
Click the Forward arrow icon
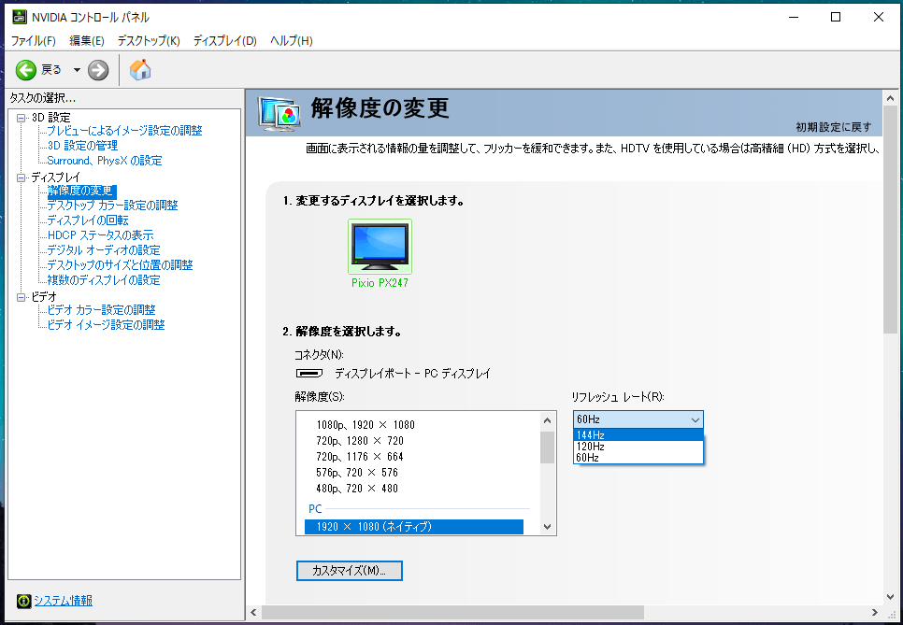point(98,70)
